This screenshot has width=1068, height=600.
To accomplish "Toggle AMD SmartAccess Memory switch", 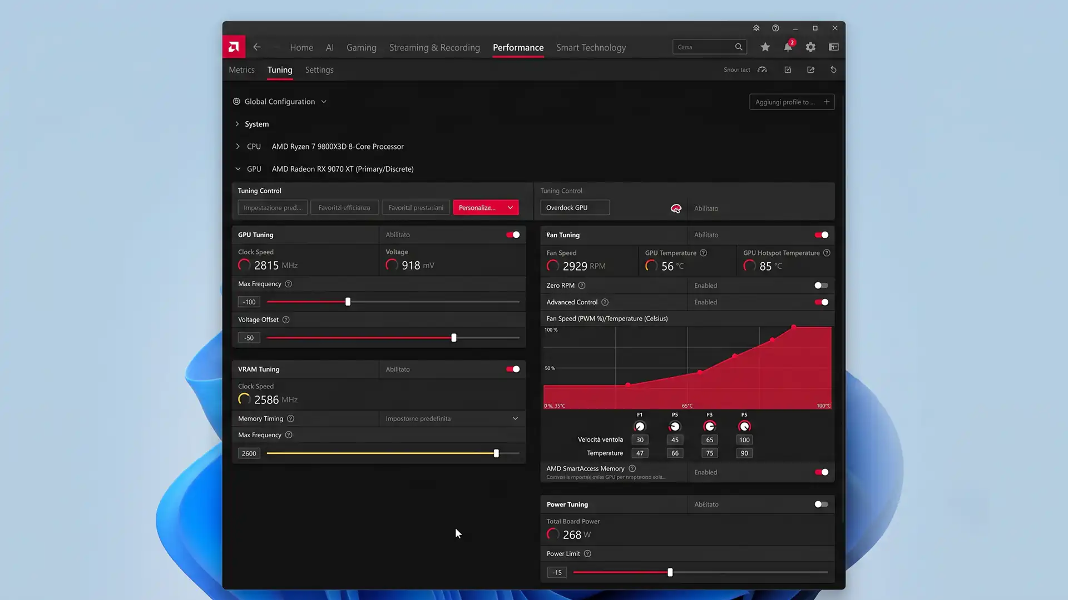I will (822, 472).
